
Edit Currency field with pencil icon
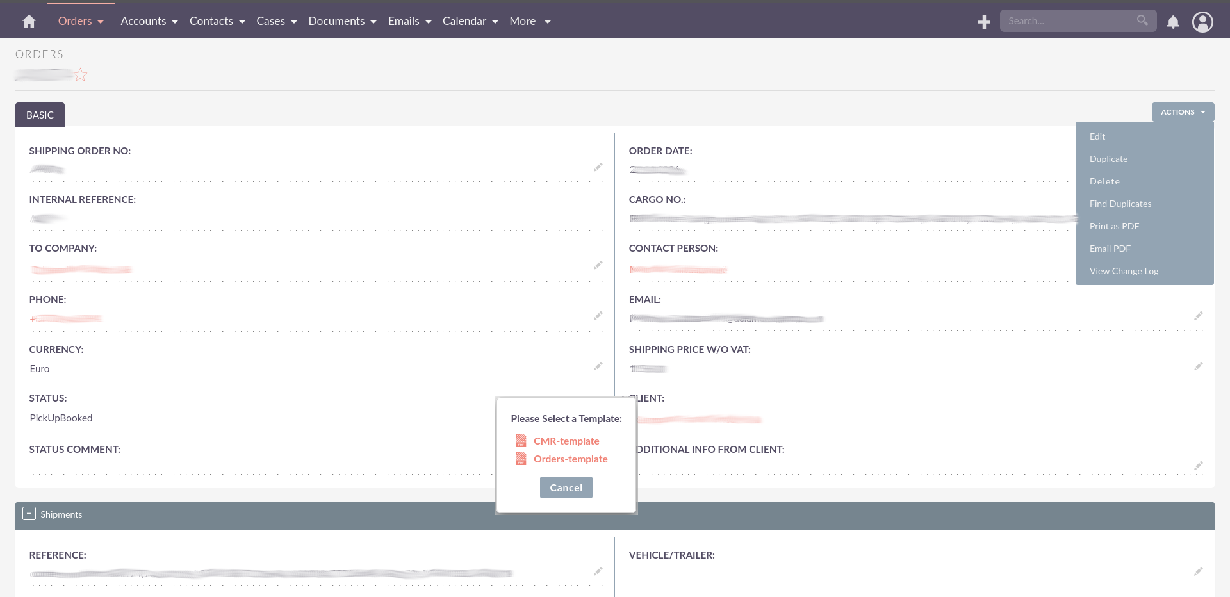pyautogui.click(x=598, y=366)
